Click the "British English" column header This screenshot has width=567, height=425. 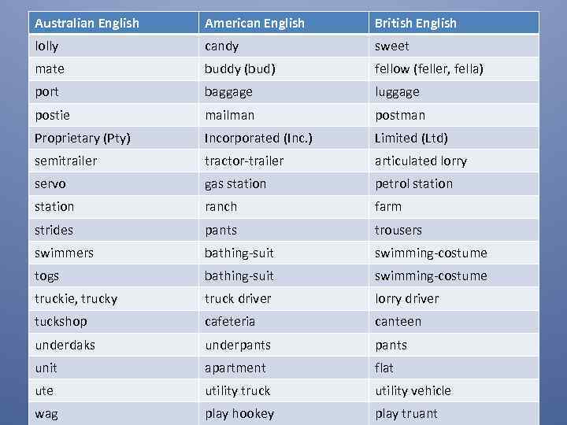(415, 23)
